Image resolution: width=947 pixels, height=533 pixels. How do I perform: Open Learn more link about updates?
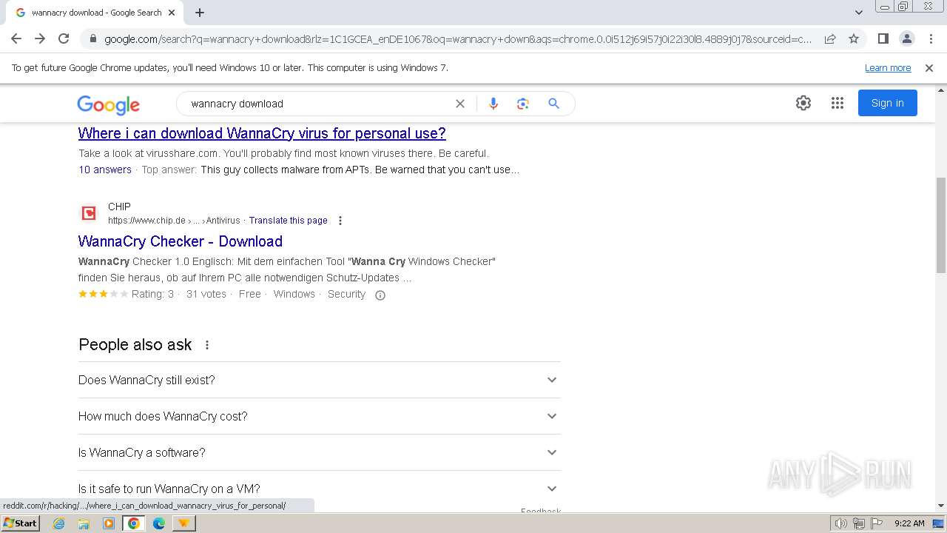(x=888, y=67)
